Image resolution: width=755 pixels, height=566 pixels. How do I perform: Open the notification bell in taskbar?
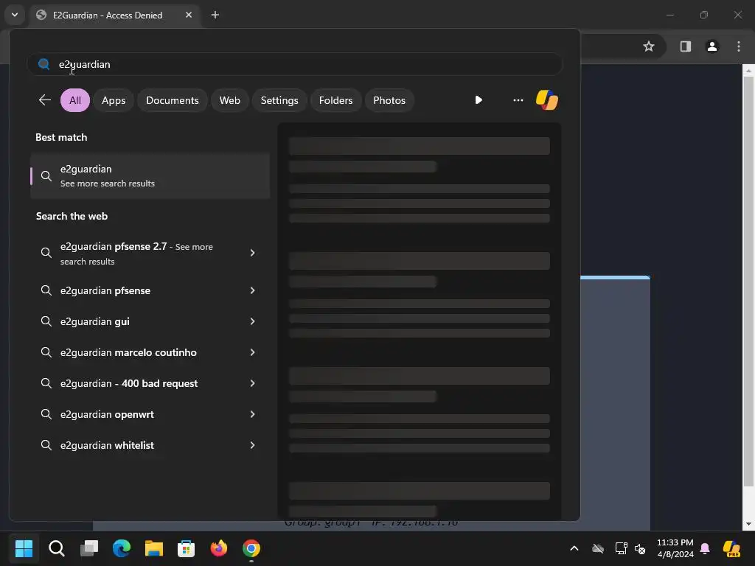[x=705, y=548]
